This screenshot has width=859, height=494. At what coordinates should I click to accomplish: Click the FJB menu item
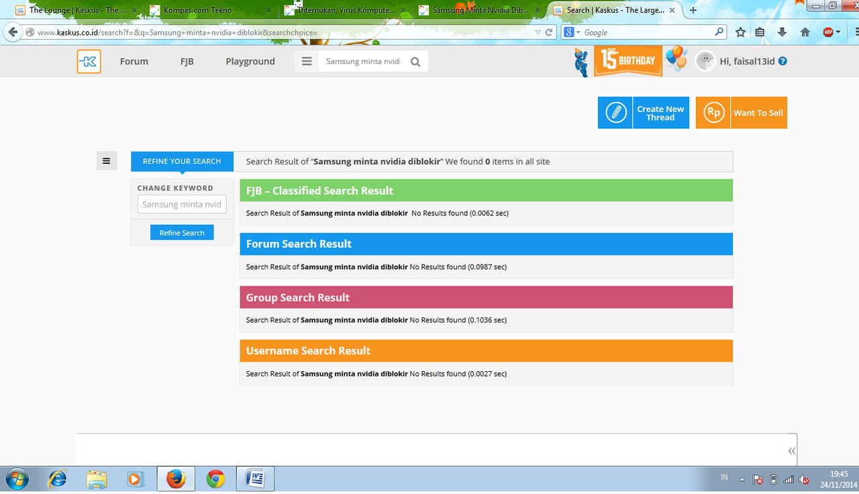coord(187,61)
